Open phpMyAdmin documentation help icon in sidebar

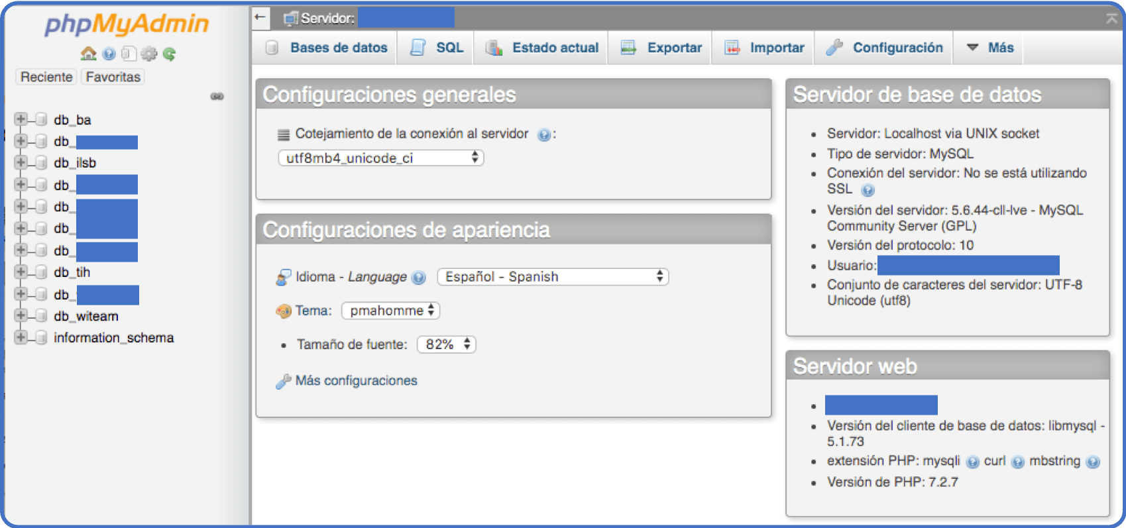coord(109,54)
